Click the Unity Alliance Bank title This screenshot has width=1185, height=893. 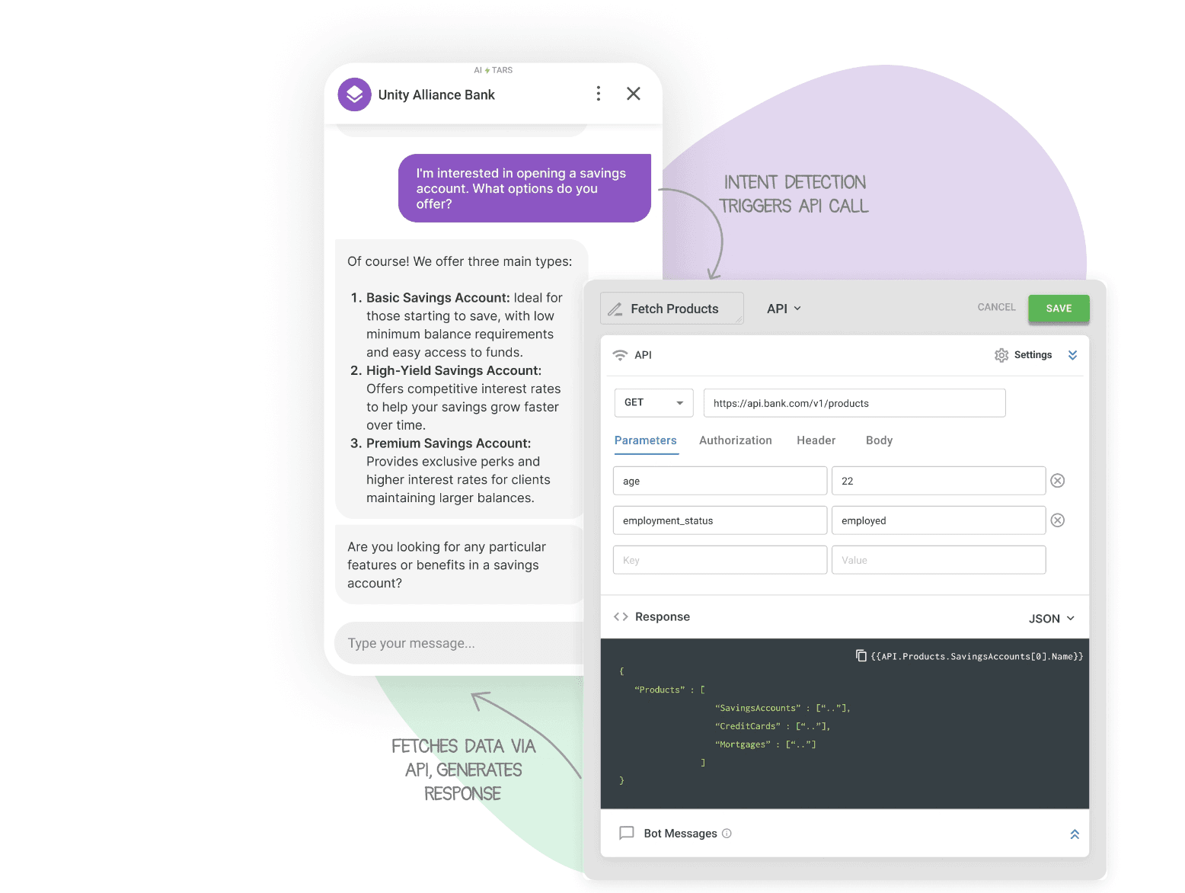(436, 94)
